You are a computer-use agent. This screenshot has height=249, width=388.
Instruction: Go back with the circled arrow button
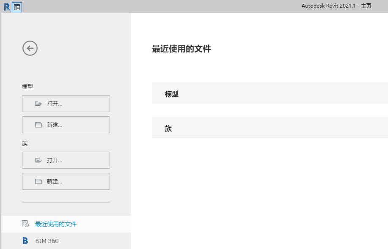pyautogui.click(x=30, y=48)
